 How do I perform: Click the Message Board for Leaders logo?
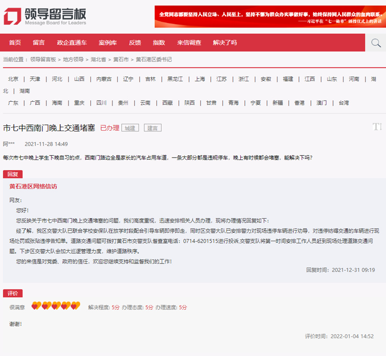(x=45, y=16)
